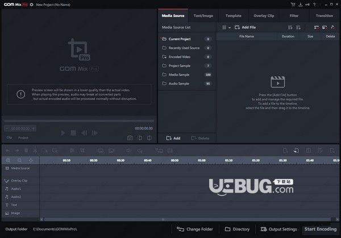The height and width of the screenshot is (238, 341).
Task: Capture a snapshot with the camera icon
Action: pos(130,138)
